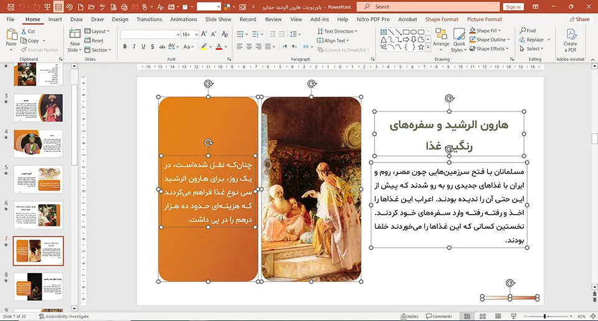598x321 pixels.
Task: Open Text Direction dropdown
Action: (x=337, y=31)
